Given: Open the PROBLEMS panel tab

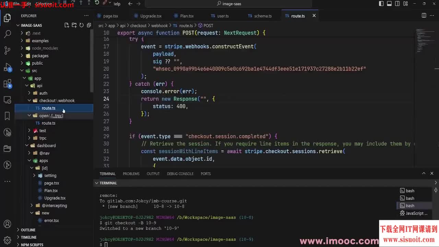Looking at the screenshot, I should click(x=131, y=174).
